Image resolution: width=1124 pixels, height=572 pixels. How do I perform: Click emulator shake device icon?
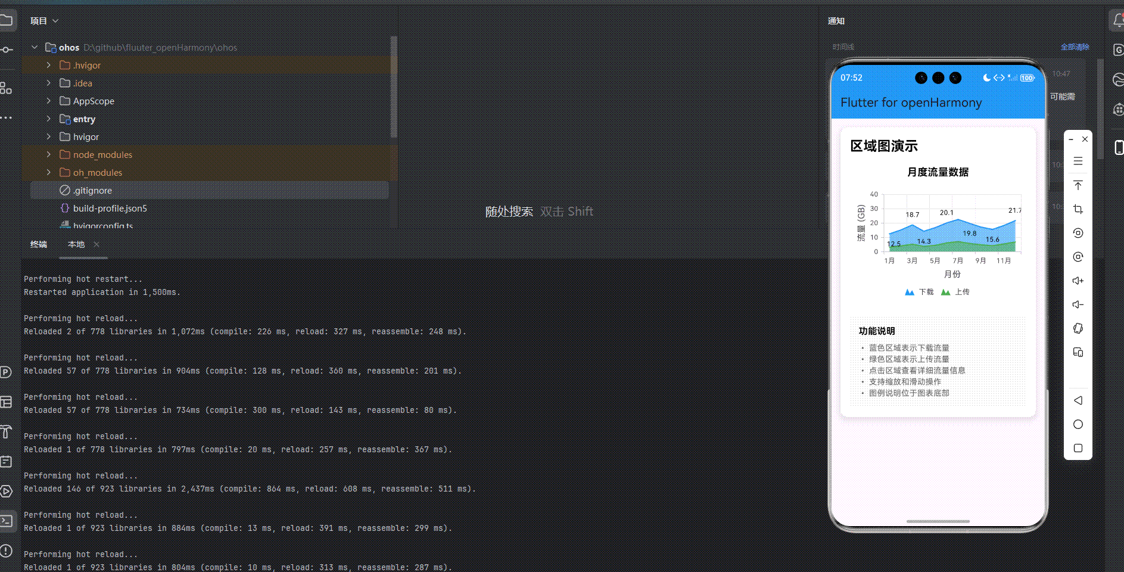click(x=1078, y=328)
